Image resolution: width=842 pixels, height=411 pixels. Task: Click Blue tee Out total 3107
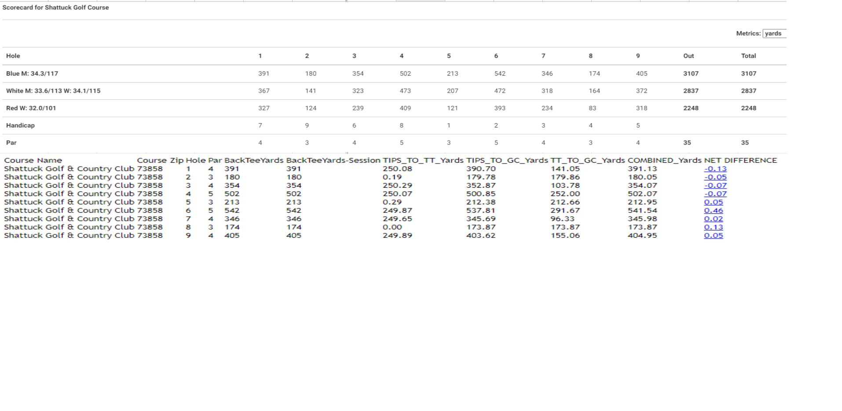pos(691,73)
